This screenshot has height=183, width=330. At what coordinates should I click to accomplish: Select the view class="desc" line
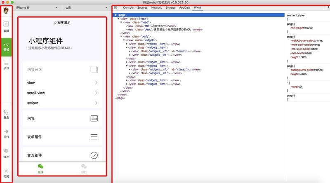[164, 30]
